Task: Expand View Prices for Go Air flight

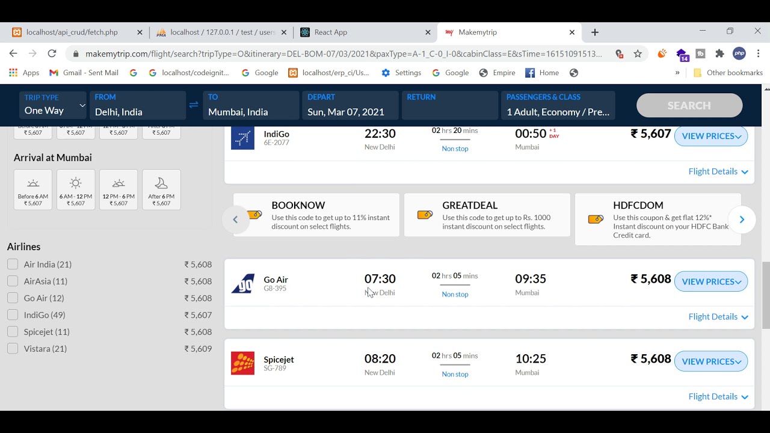Action: pos(711,281)
